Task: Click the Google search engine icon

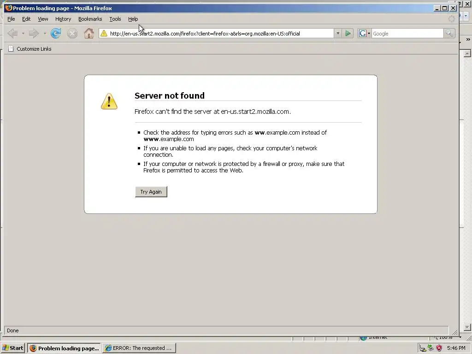Action: (x=362, y=33)
